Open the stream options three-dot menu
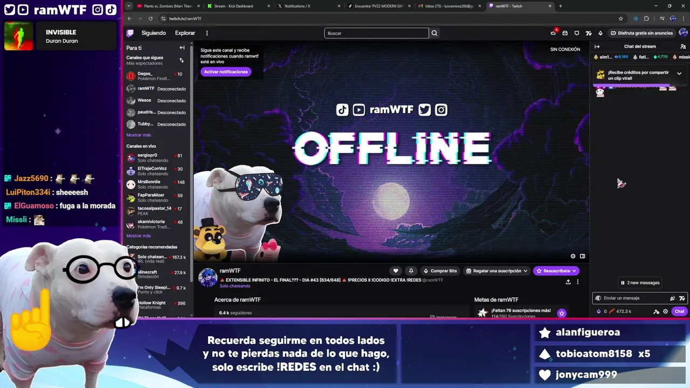 pos(577,282)
